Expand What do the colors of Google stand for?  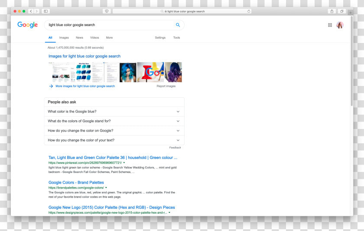pyautogui.click(x=114, y=121)
